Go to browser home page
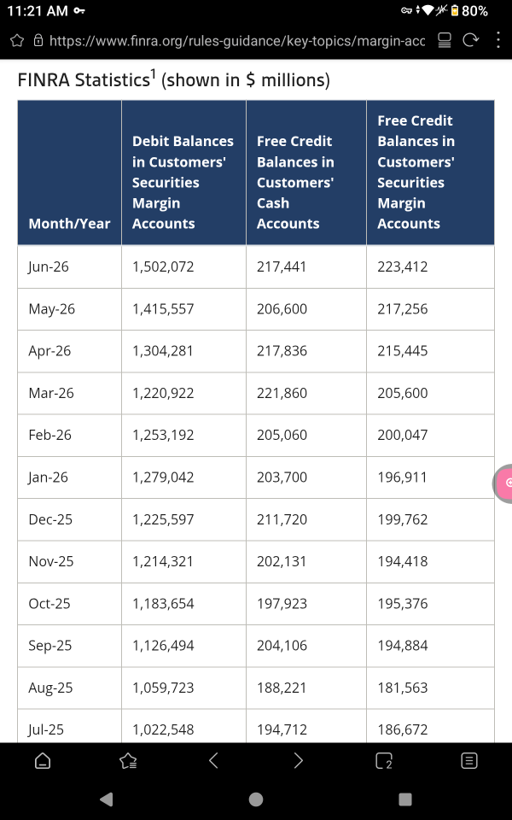The width and height of the screenshot is (512, 820). click(43, 761)
